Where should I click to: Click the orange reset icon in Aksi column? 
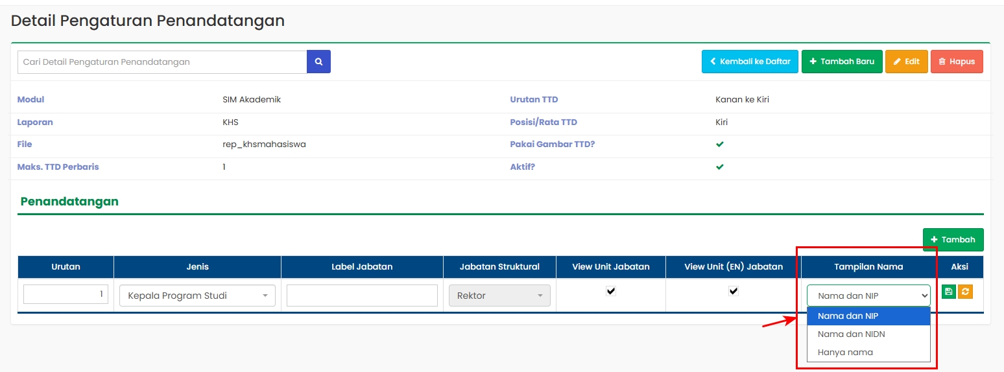pyautogui.click(x=966, y=292)
